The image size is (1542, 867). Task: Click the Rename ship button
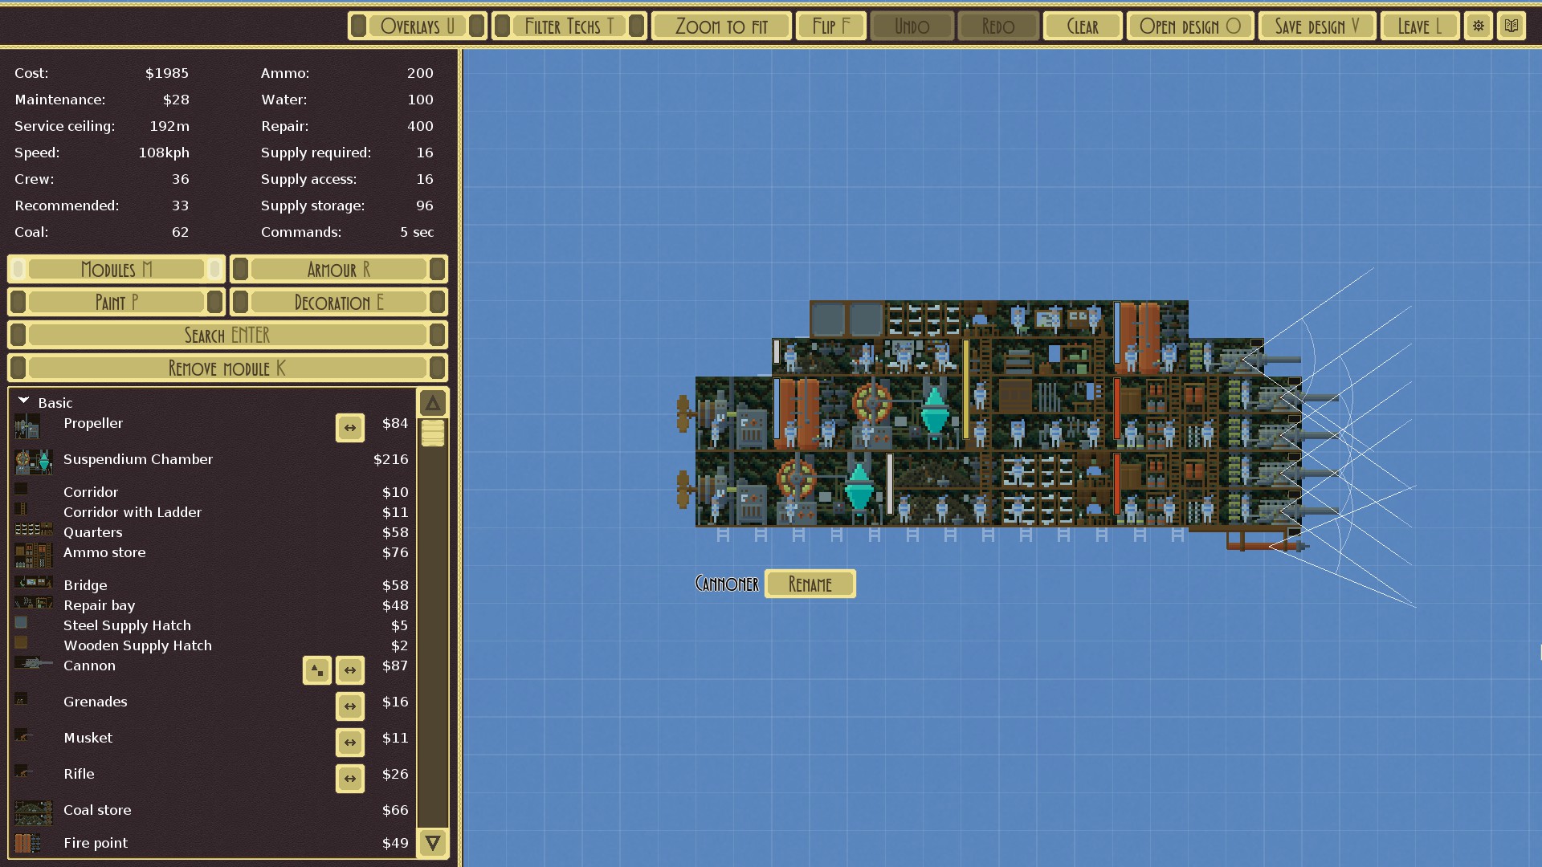coord(810,584)
